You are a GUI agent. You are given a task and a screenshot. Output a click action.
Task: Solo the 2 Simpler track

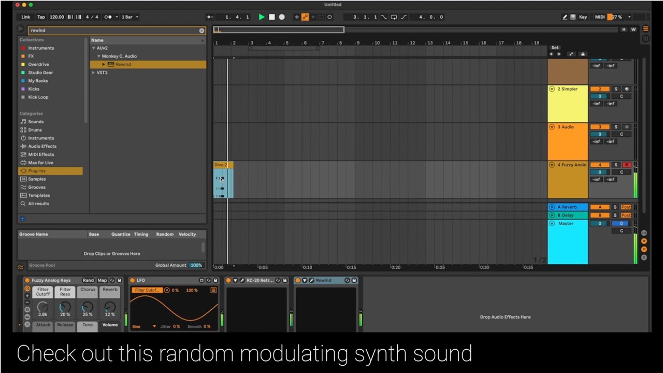pos(615,89)
